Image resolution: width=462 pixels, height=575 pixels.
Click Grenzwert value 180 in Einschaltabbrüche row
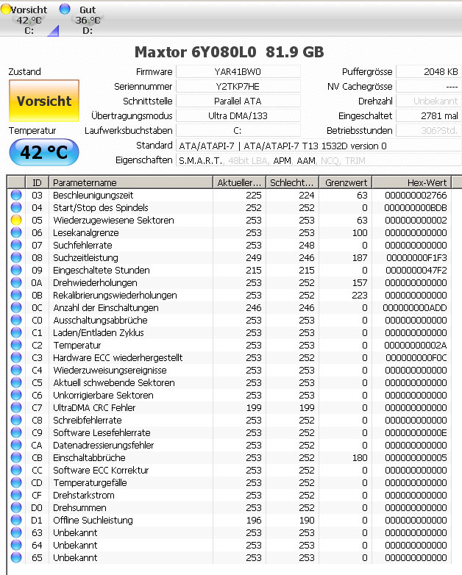[360, 457]
